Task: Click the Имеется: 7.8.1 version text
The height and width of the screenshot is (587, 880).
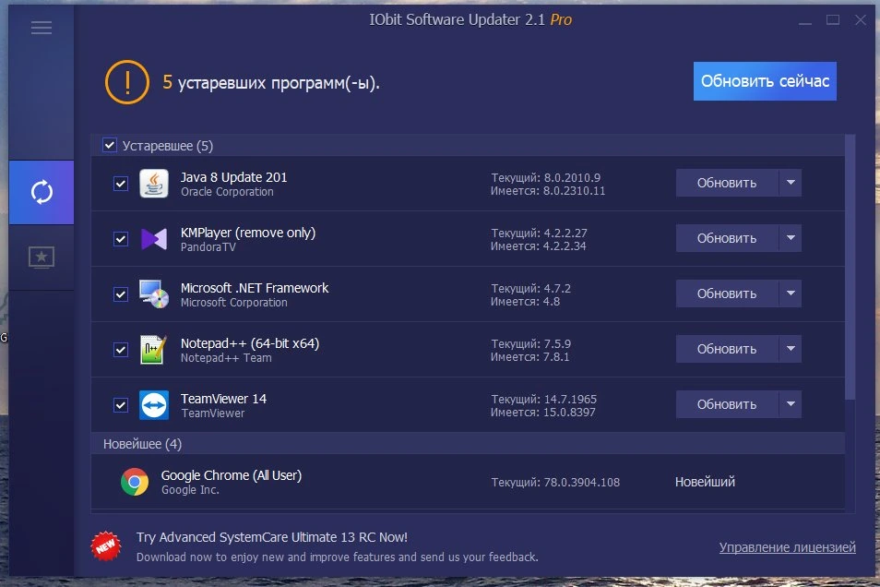Action: 529,356
